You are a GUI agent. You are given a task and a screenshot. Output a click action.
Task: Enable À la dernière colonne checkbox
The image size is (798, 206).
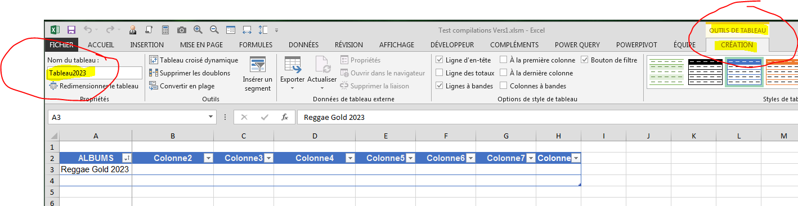pyautogui.click(x=503, y=73)
